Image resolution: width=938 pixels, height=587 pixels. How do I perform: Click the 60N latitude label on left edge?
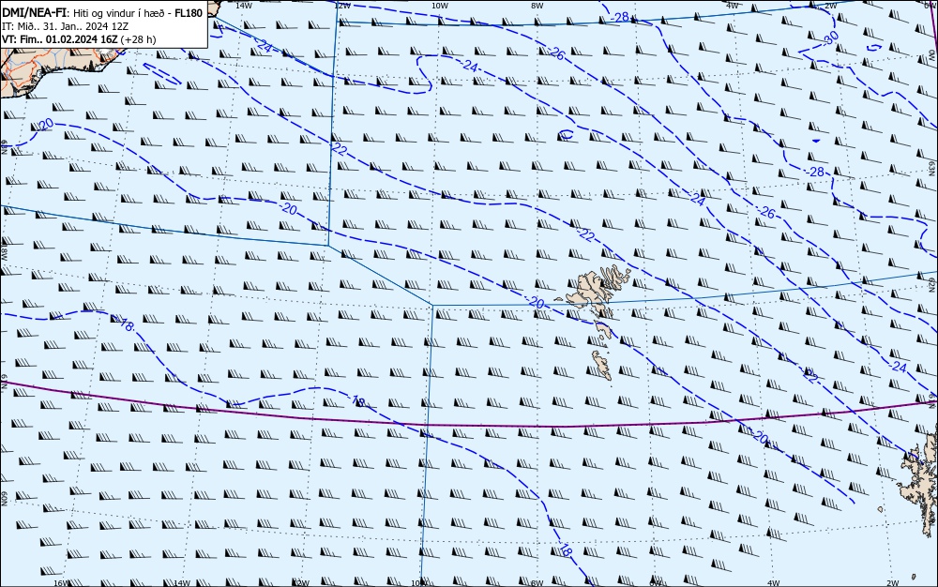coord(4,498)
